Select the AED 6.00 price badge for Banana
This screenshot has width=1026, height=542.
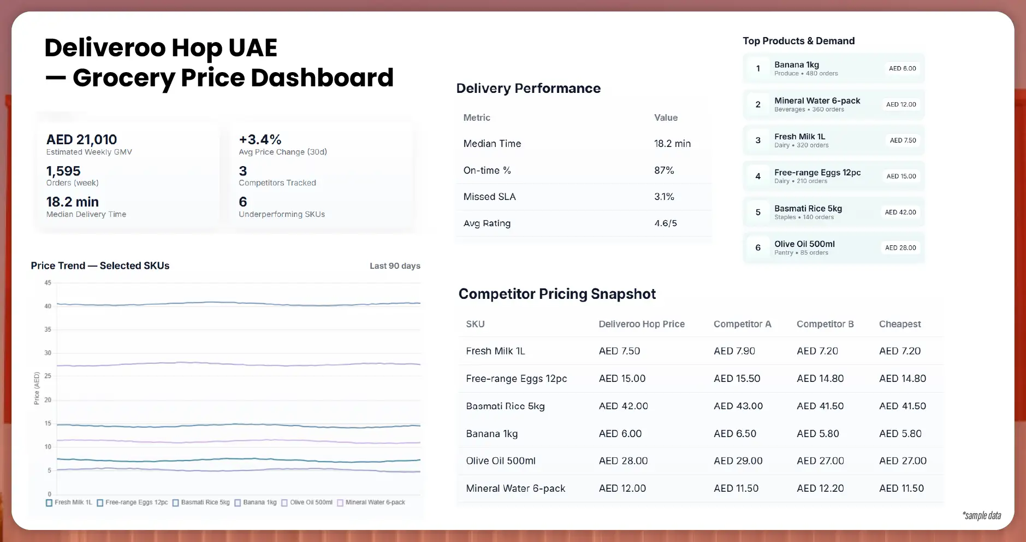902,68
